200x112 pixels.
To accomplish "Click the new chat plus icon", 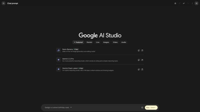I will pos(188,3).
